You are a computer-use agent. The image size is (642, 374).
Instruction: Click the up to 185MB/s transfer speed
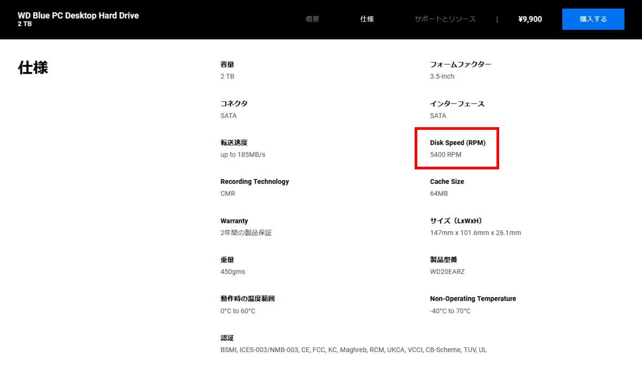(243, 155)
